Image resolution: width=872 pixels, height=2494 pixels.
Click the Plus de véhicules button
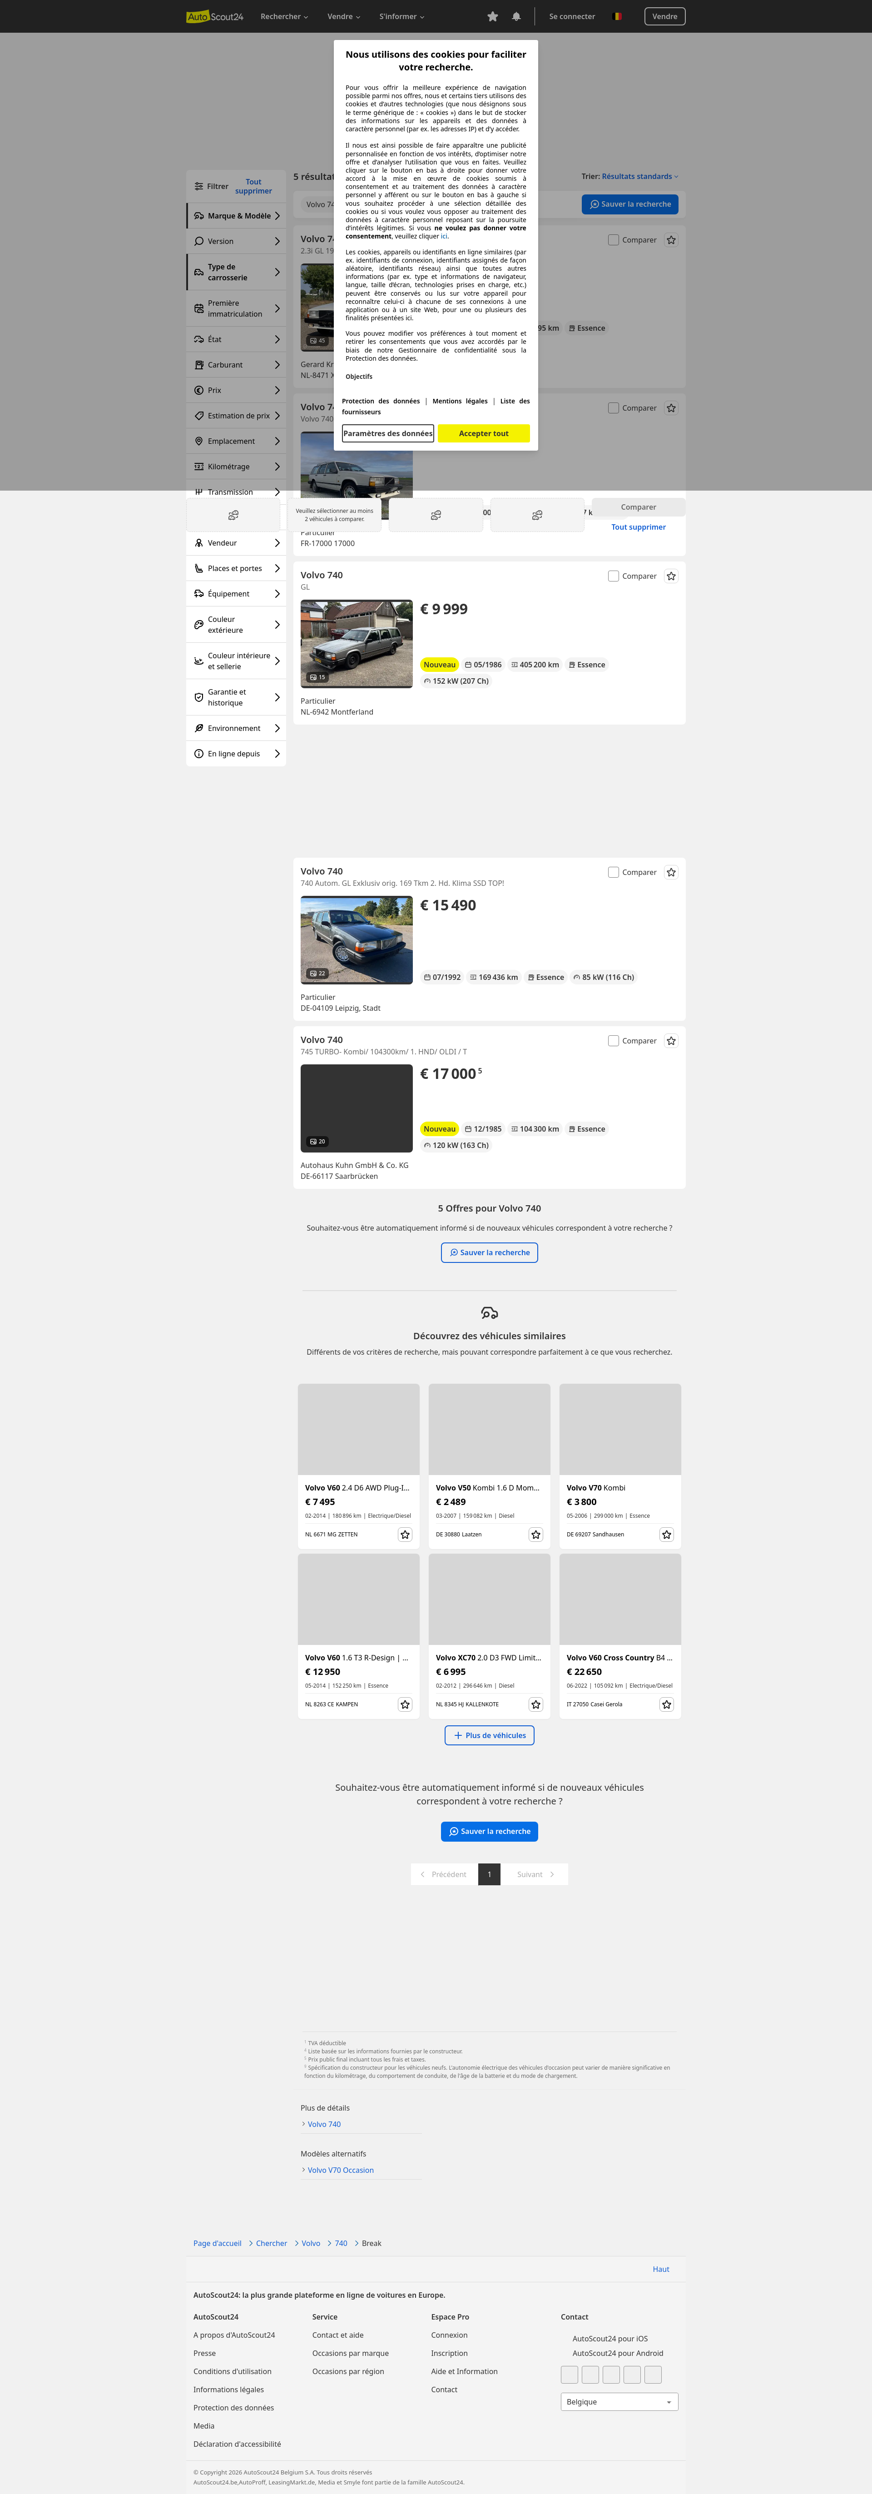490,1735
